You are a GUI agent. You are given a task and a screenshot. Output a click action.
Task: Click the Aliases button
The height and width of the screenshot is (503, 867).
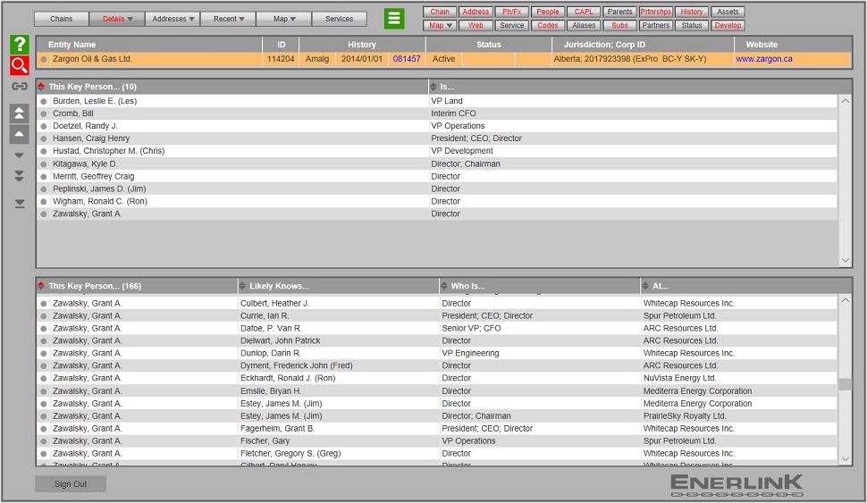(x=584, y=25)
